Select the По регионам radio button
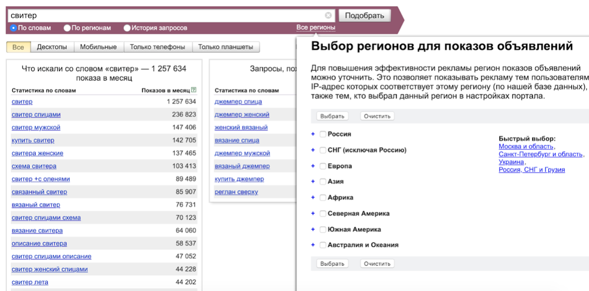 pos(67,28)
